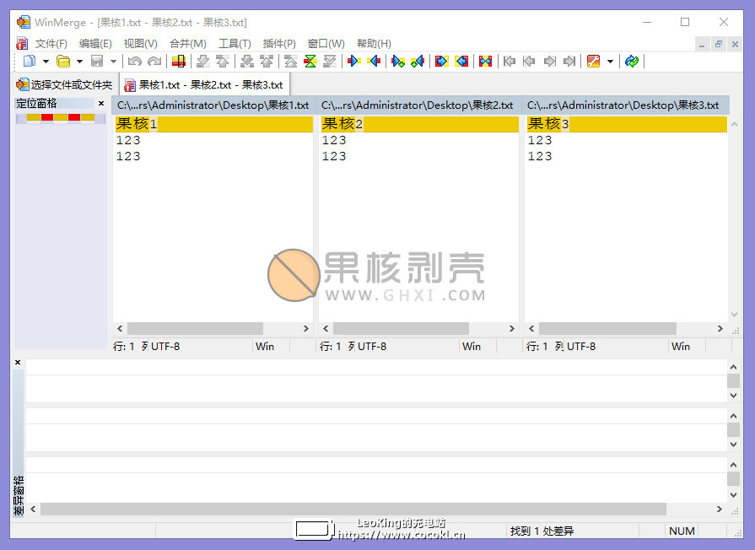Jump to current difference icon

[310, 62]
